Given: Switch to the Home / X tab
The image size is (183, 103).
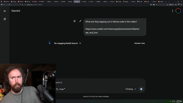Looking at the screenshot, I should tap(154, 2).
